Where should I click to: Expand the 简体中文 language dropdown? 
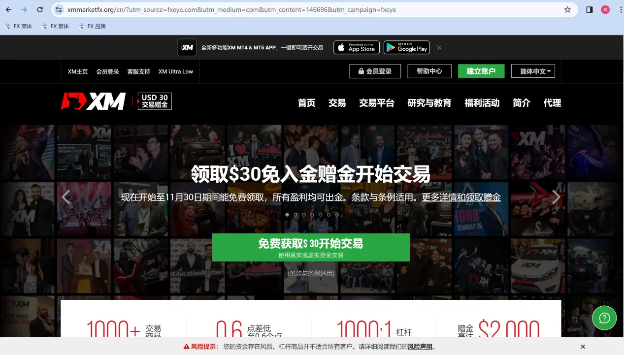pyautogui.click(x=533, y=71)
